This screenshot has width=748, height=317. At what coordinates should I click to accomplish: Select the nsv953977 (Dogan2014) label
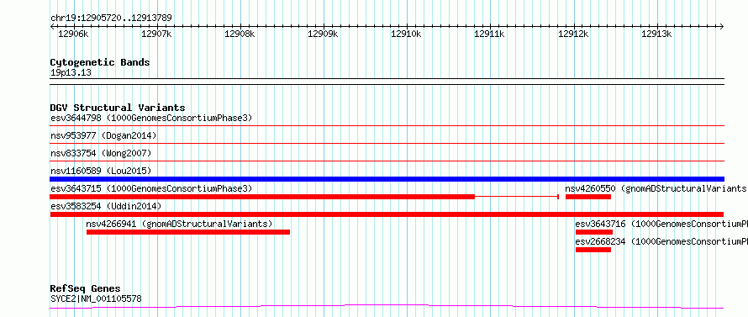[103, 135]
